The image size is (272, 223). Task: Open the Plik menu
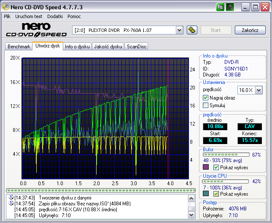tap(7, 16)
